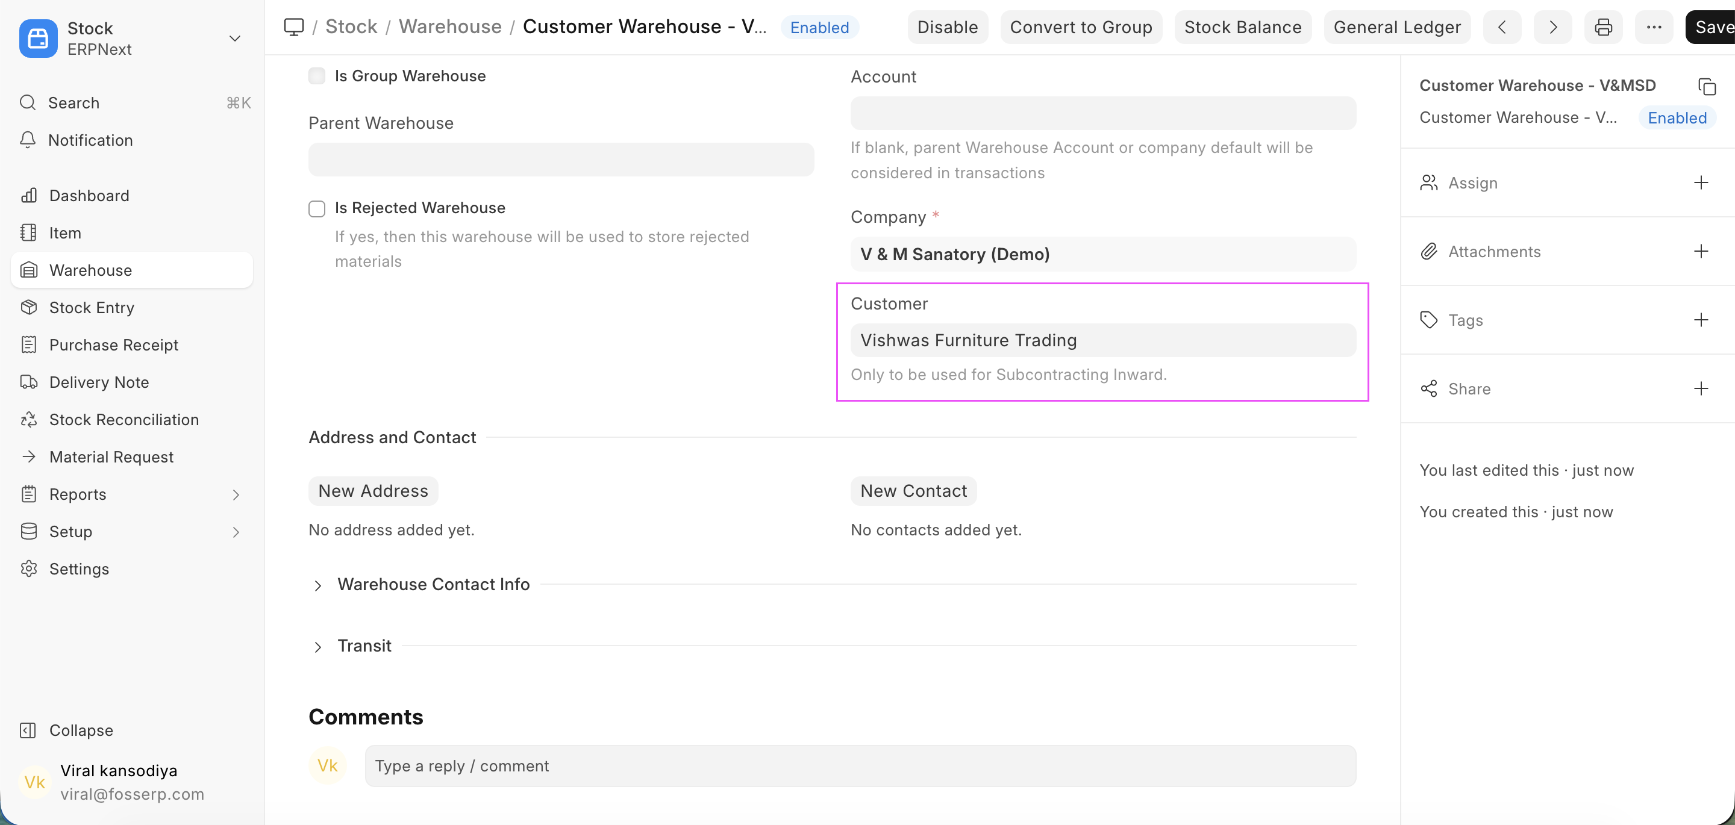Expand the Reports sidebar submenu
The image size is (1735, 825).
236,495
